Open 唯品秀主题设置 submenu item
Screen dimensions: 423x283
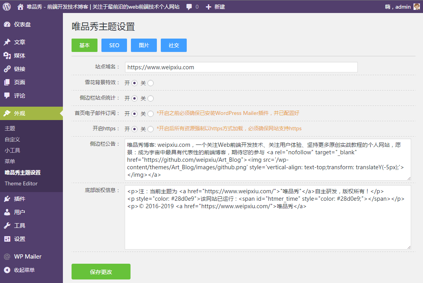click(x=23, y=172)
